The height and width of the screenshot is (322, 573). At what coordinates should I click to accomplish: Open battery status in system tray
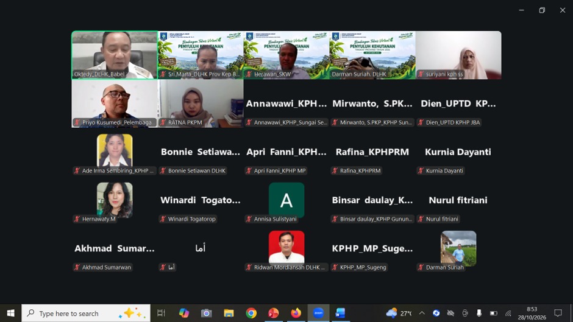click(x=494, y=313)
